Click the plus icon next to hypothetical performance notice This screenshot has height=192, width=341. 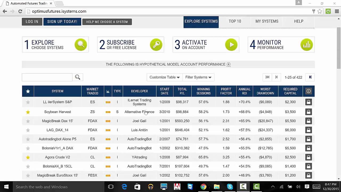point(228,64)
